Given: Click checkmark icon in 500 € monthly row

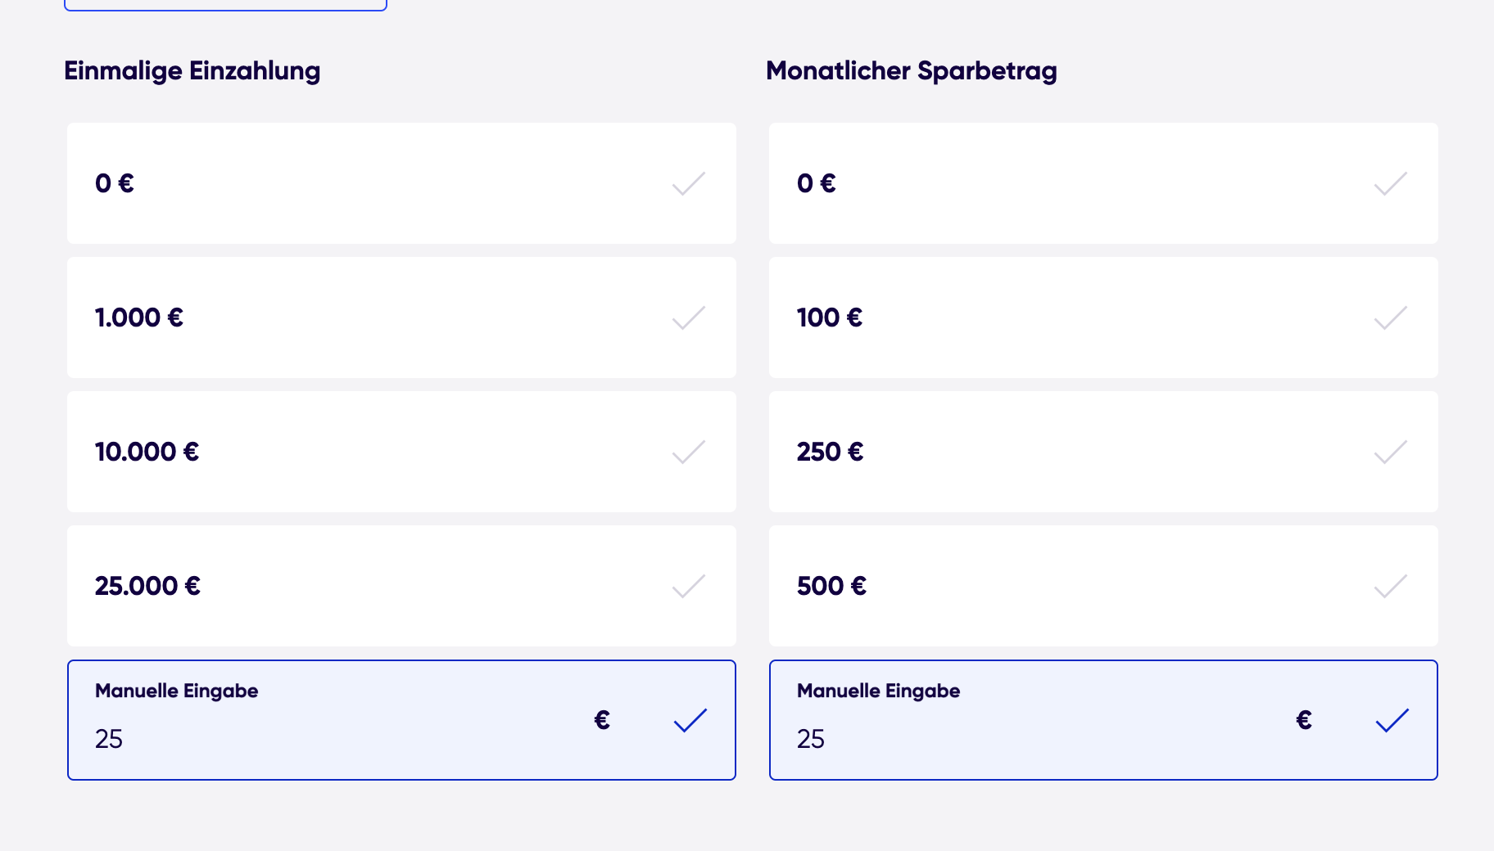Looking at the screenshot, I should tap(1390, 586).
